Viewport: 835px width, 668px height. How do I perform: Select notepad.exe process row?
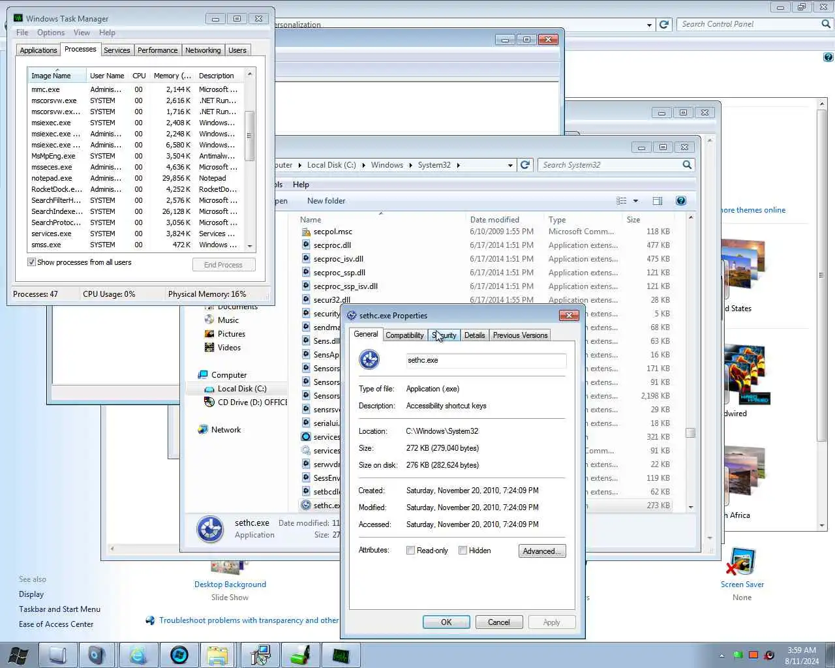135,178
